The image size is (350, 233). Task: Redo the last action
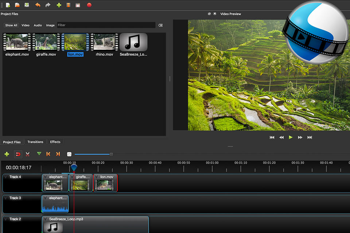47,5
